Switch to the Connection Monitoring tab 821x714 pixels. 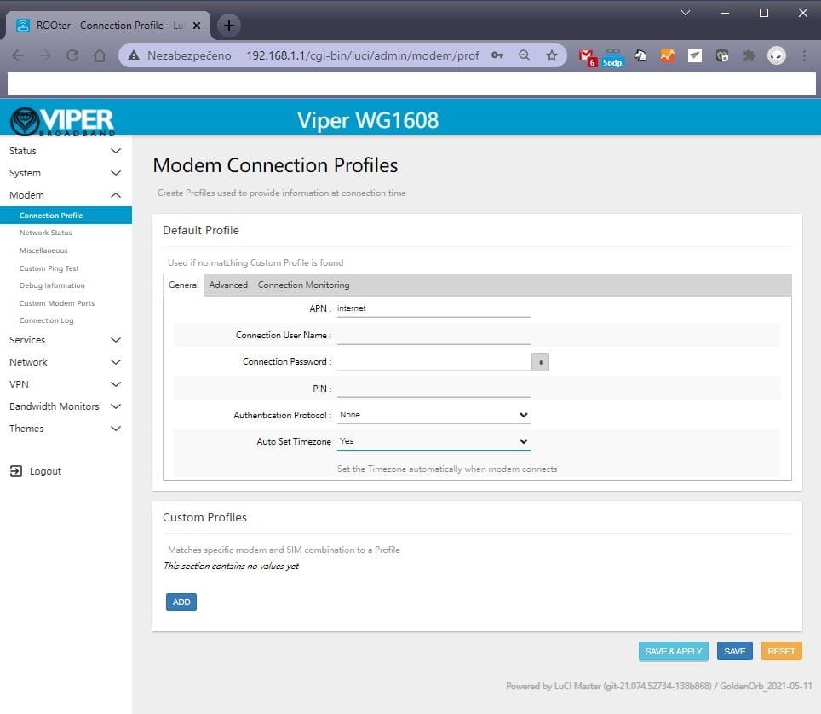(304, 285)
